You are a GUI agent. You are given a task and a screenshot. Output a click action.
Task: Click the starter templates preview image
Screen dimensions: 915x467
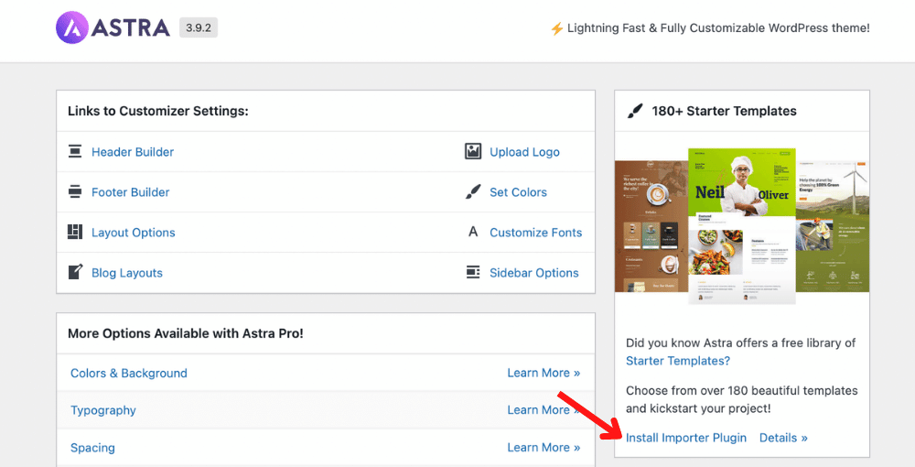click(x=741, y=220)
